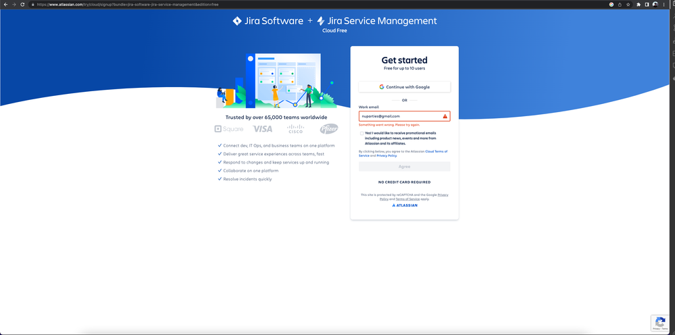Bookmark this page with the star icon
Image resolution: width=675 pixels, height=335 pixels.
pyautogui.click(x=628, y=4)
